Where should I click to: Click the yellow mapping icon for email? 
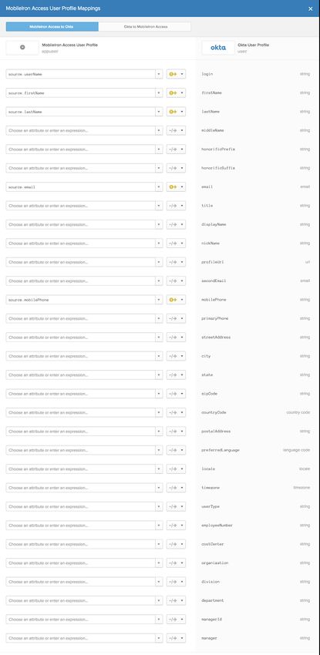(x=173, y=187)
